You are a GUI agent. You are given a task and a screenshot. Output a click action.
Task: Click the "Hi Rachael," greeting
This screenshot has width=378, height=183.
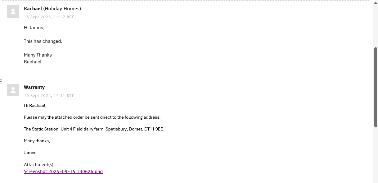click(35, 106)
